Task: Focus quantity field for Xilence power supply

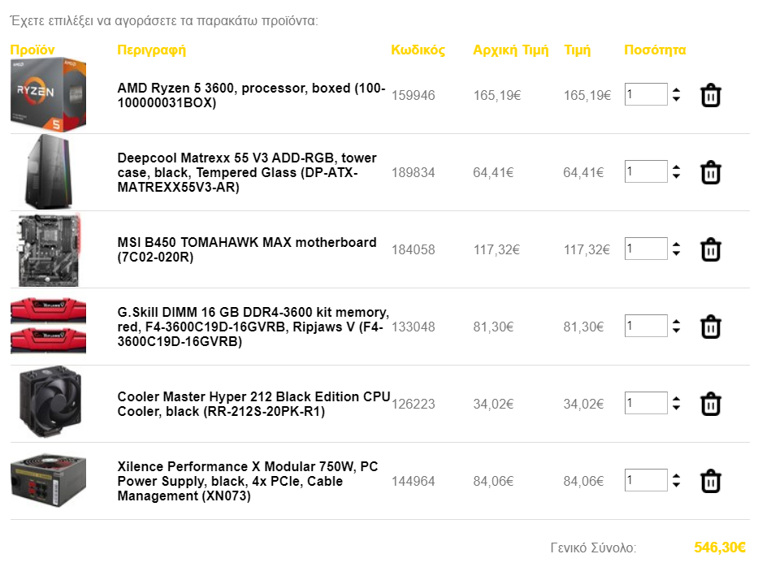Action: point(646,480)
